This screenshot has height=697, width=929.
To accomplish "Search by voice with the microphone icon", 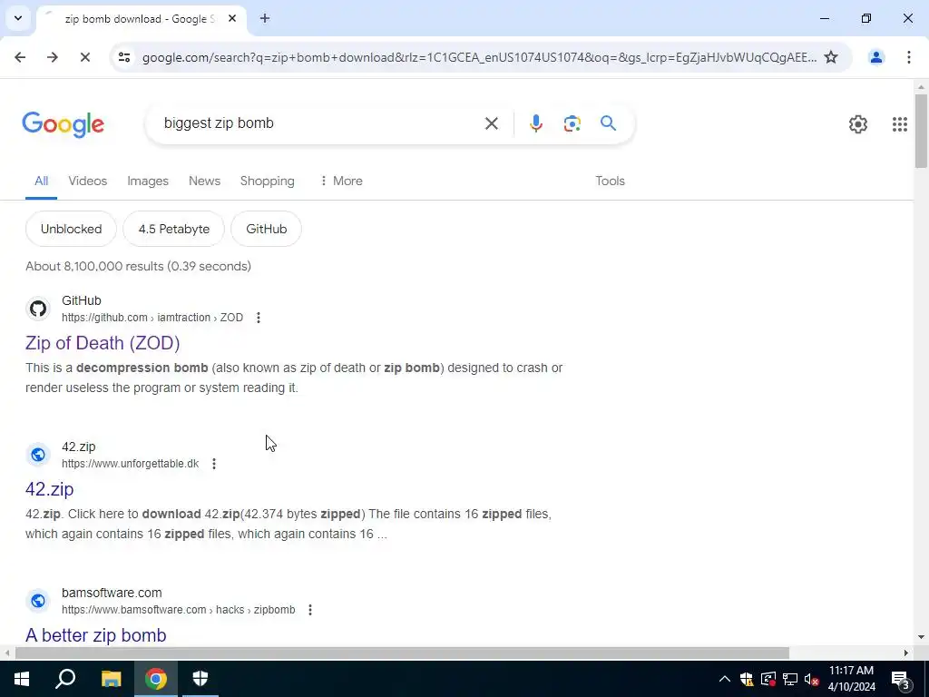I will click(535, 123).
